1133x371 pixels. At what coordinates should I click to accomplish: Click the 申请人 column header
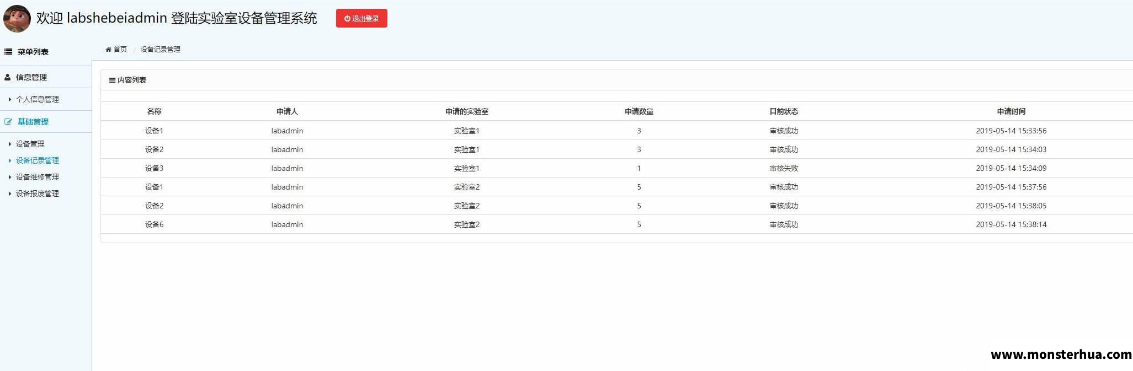pyautogui.click(x=287, y=111)
